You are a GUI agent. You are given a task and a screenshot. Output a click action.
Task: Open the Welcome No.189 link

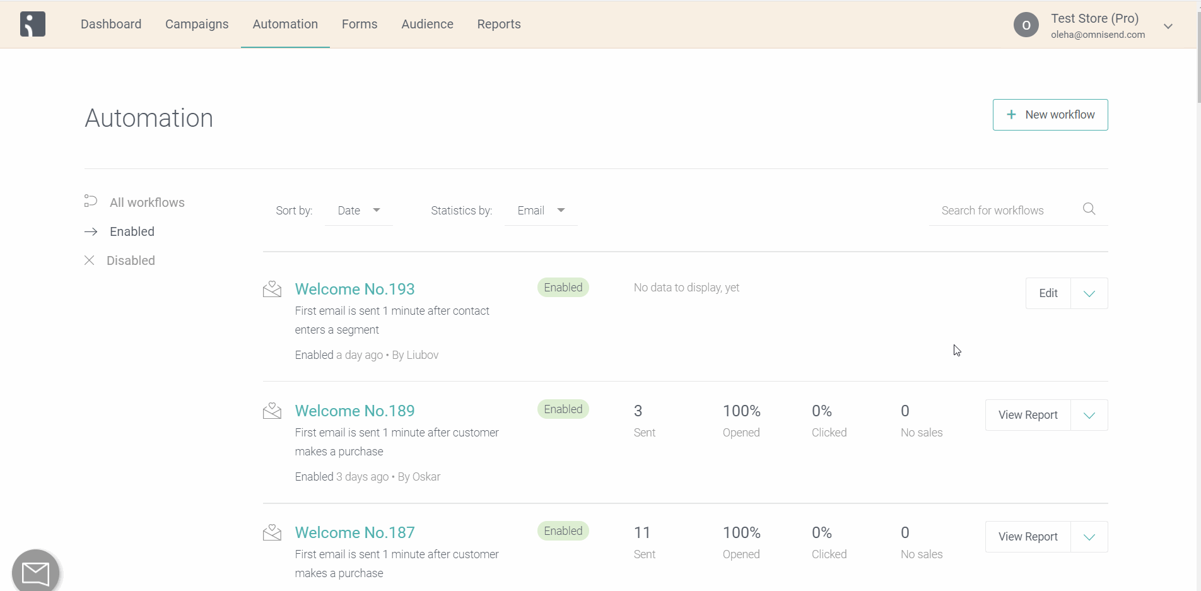coord(354,411)
